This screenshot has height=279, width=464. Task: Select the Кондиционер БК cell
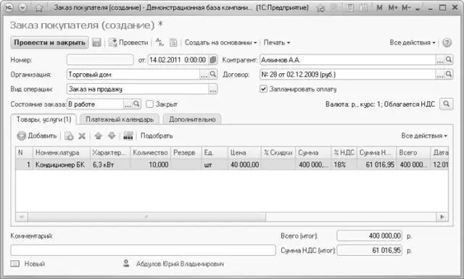click(x=62, y=165)
